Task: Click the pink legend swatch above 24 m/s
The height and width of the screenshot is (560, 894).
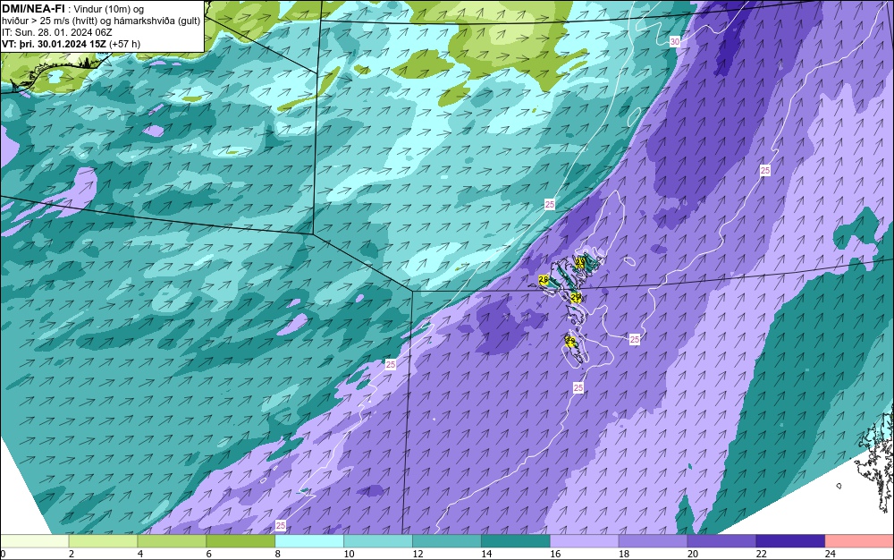Action: coord(859,541)
